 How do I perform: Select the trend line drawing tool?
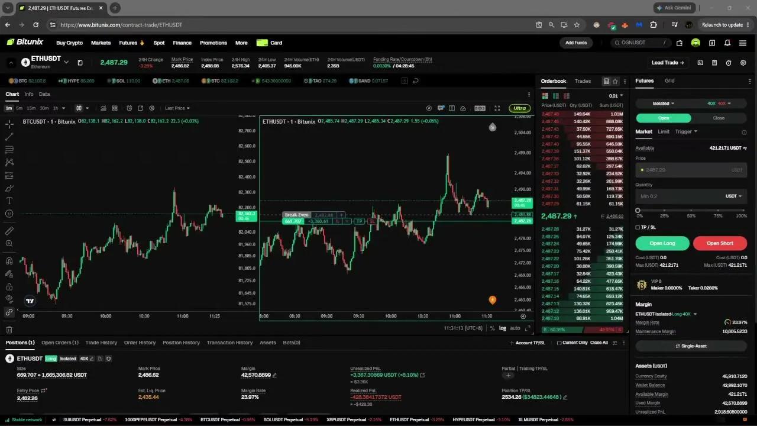click(x=9, y=137)
